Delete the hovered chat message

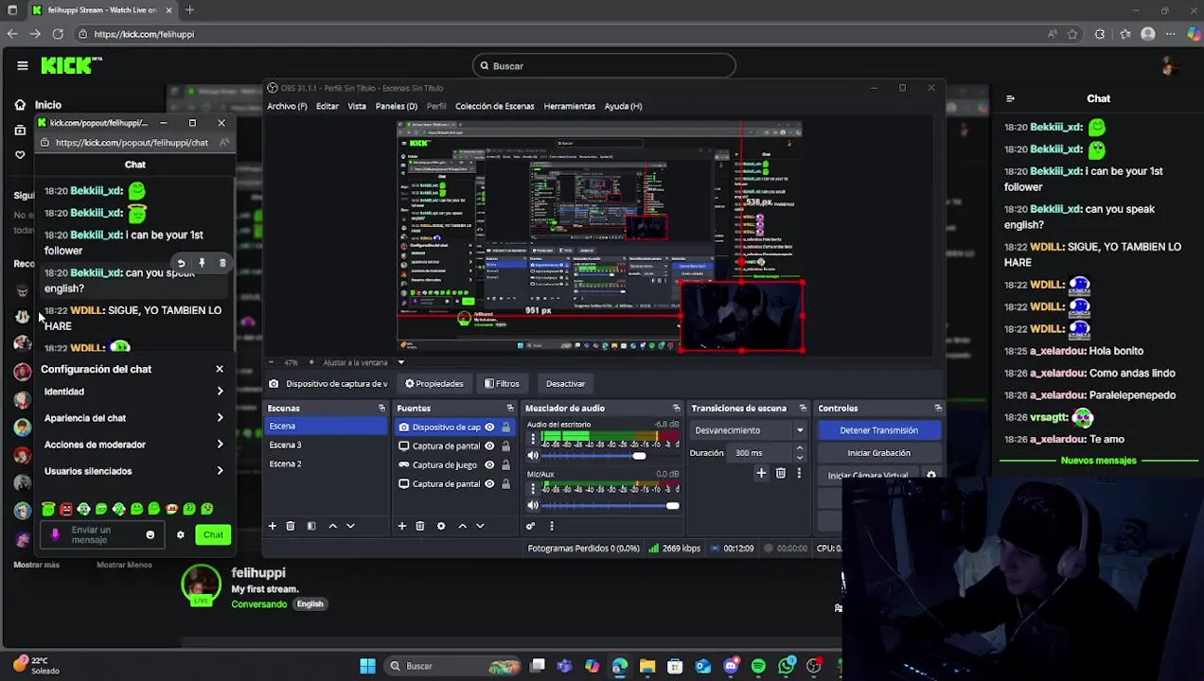click(x=222, y=263)
